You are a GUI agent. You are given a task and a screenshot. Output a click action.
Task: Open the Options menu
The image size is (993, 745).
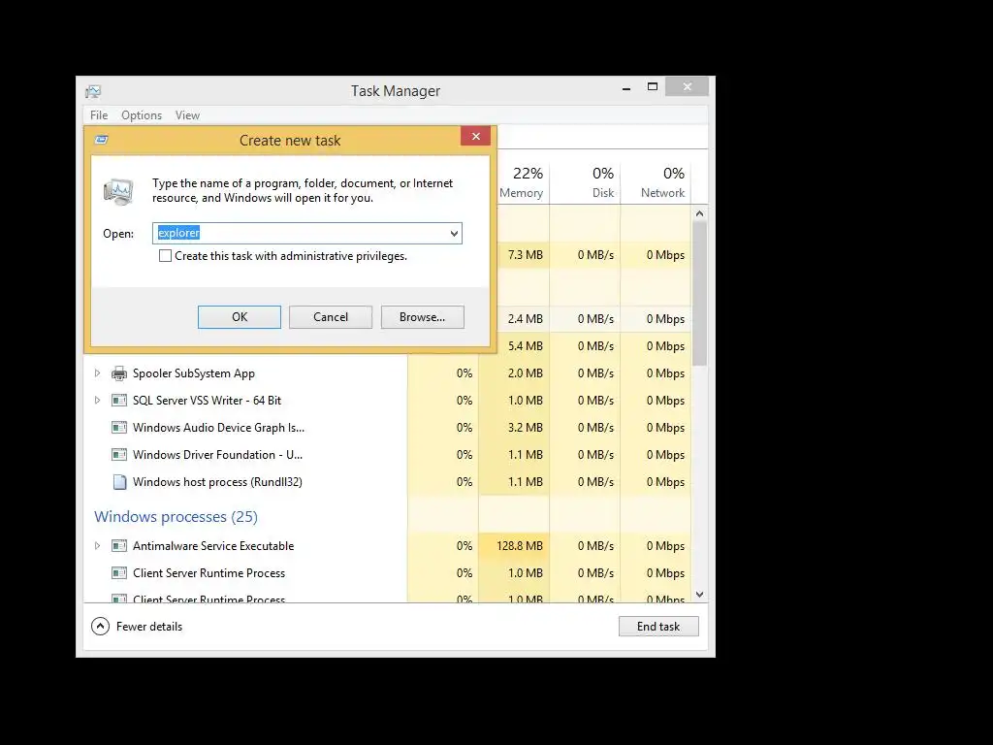coord(142,115)
